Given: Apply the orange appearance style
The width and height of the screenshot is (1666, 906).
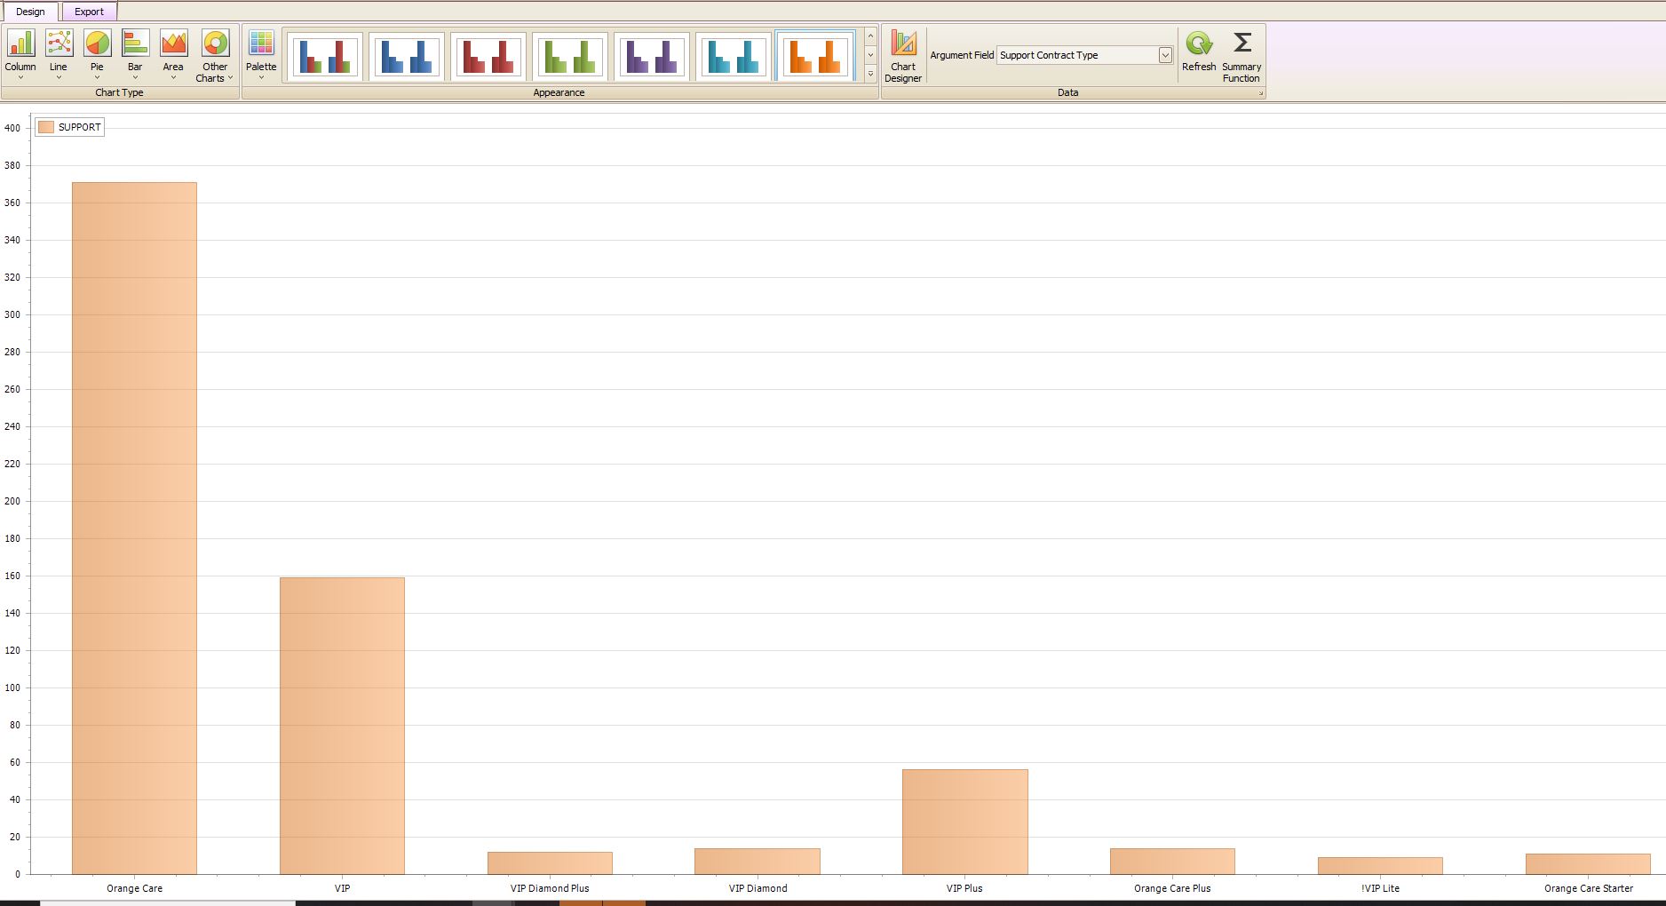Looking at the screenshot, I should coord(814,57).
